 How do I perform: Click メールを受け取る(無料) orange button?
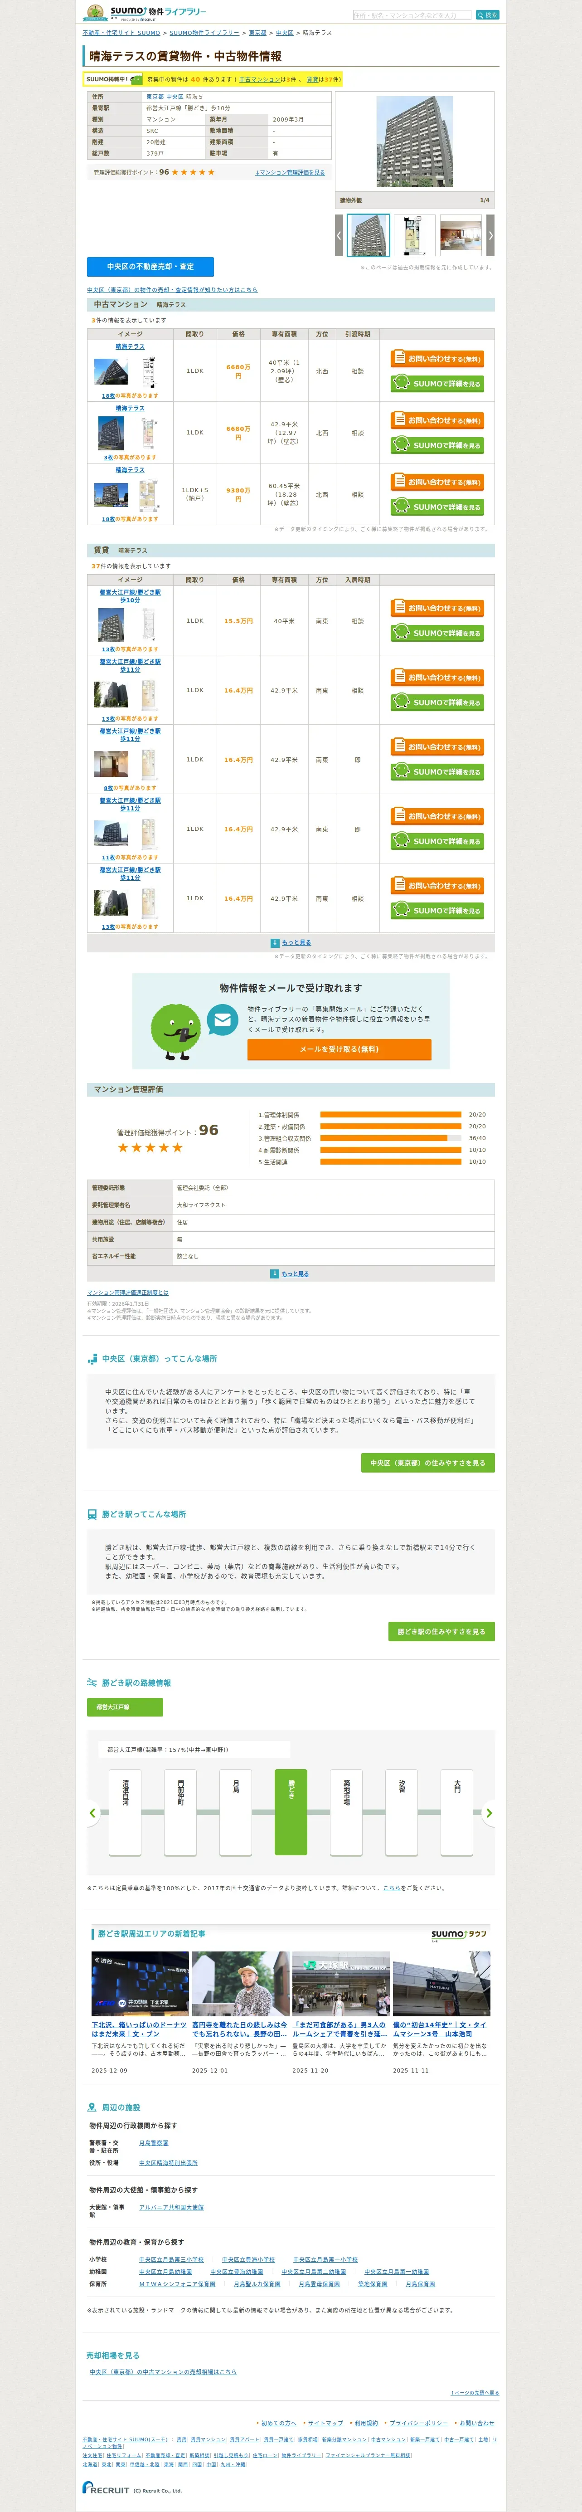(339, 1049)
